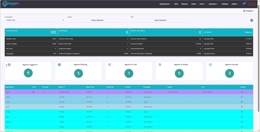The image size is (260, 132).
Task: Open the Queue None Selected dropdown
Action: [x=97, y=20]
